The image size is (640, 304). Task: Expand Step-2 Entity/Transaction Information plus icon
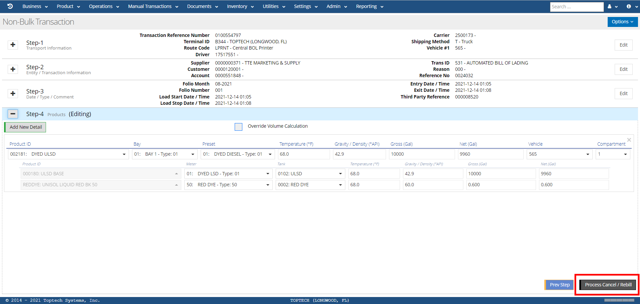pyautogui.click(x=13, y=69)
